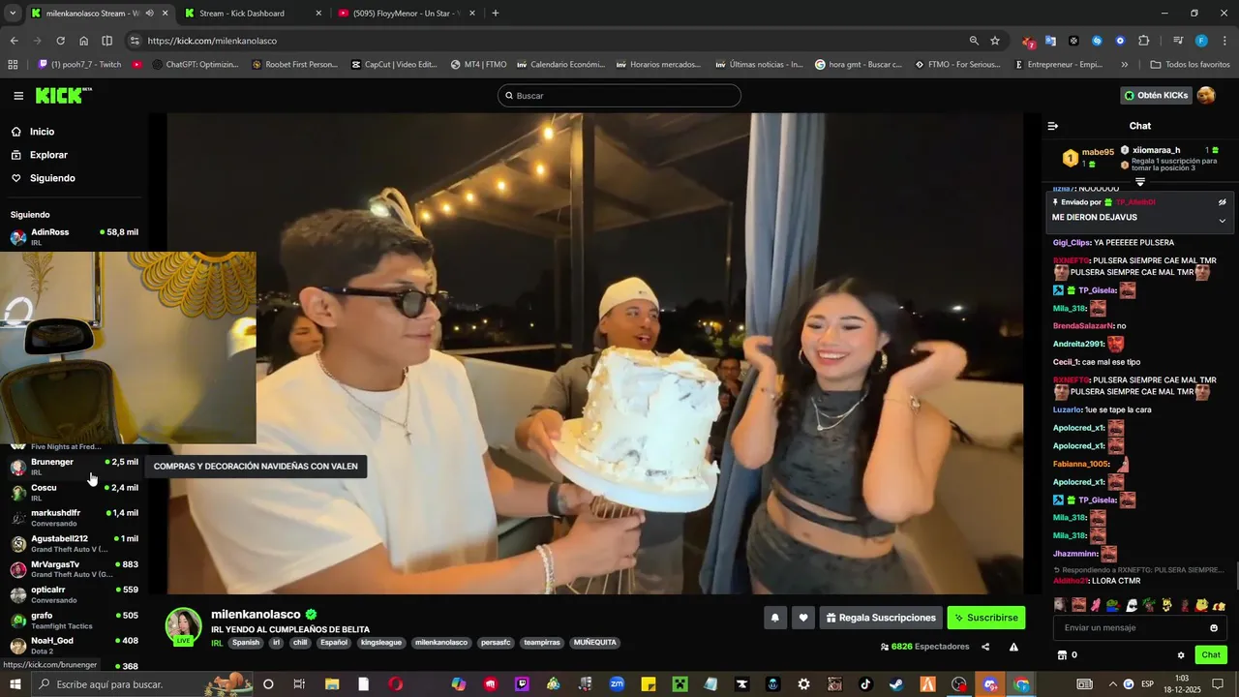Viewport: 1239px width, 697px height.
Task: Open grafo channel in sidebar
Action: [x=75, y=620]
